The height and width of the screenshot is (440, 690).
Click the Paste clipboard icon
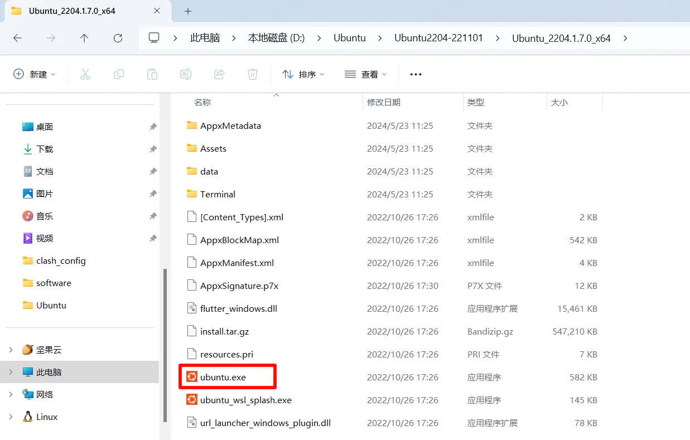152,74
